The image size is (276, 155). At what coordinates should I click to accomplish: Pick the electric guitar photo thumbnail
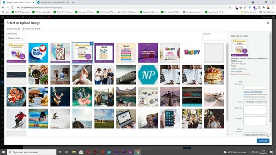click(x=60, y=96)
